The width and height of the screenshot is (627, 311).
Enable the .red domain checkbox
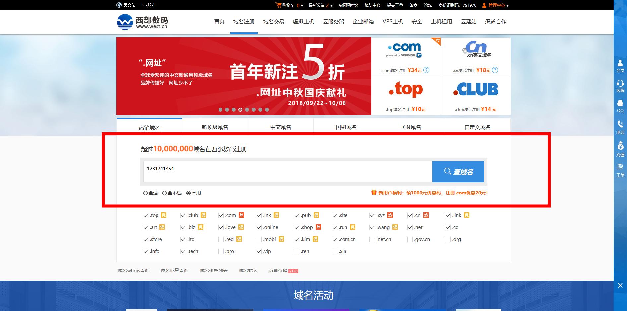click(221, 239)
